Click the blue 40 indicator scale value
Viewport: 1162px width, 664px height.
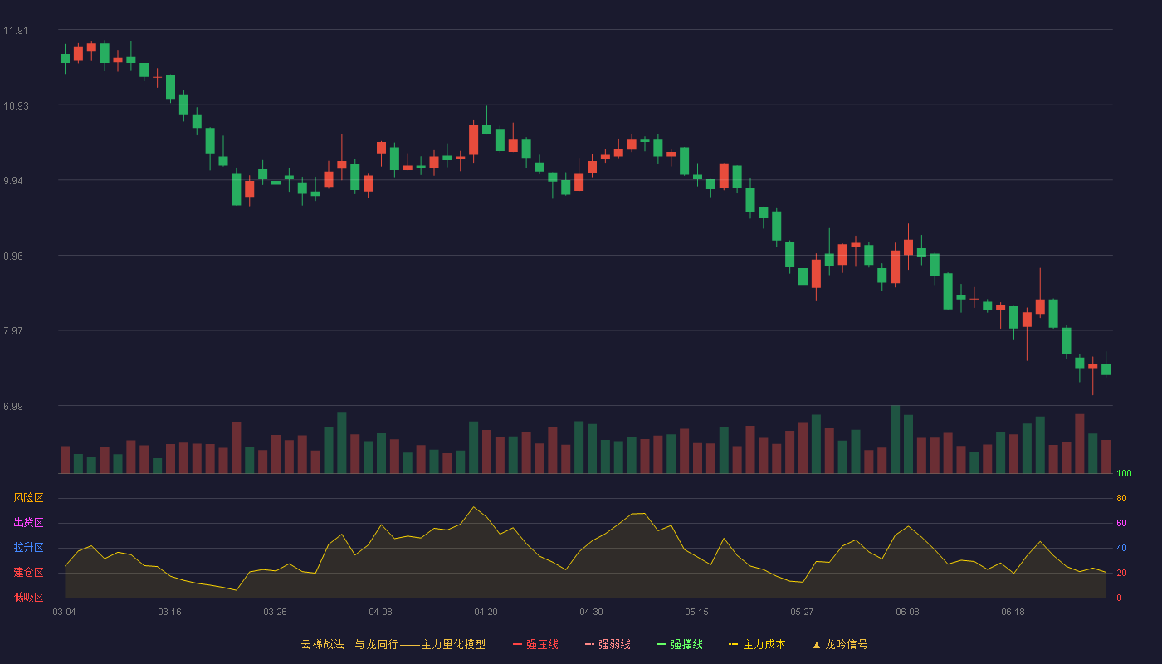point(1121,548)
